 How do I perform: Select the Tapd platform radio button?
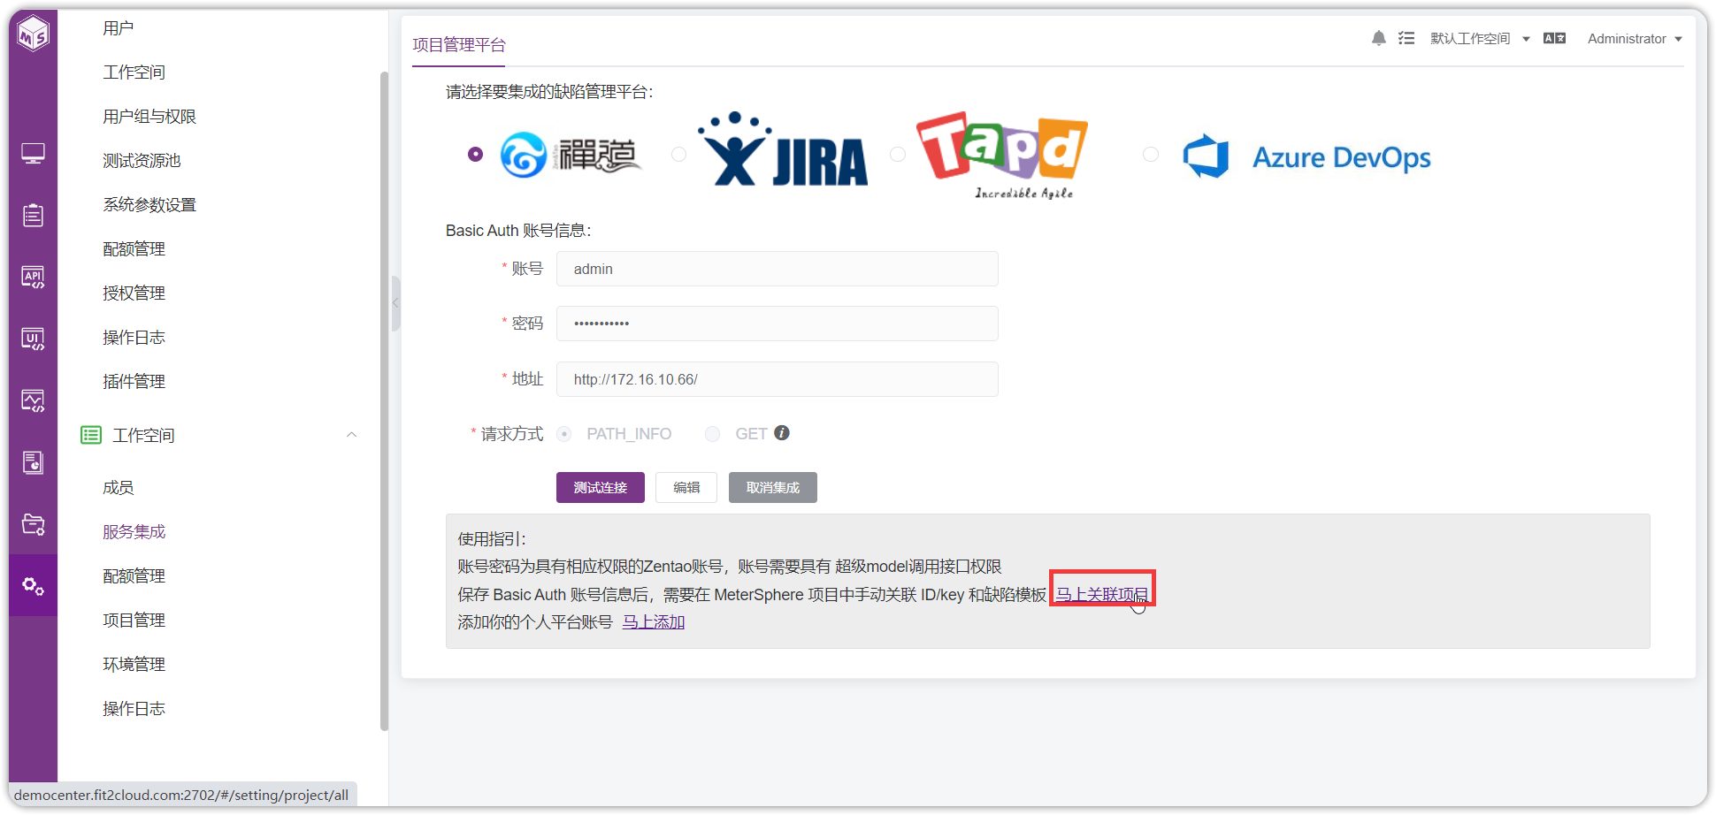pos(898,154)
